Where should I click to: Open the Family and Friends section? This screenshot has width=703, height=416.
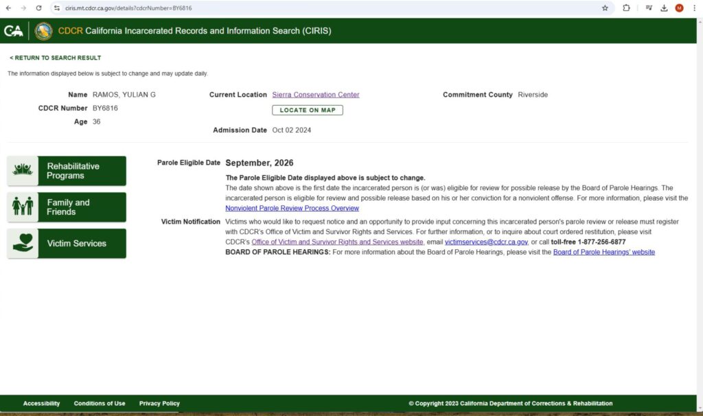pos(67,207)
